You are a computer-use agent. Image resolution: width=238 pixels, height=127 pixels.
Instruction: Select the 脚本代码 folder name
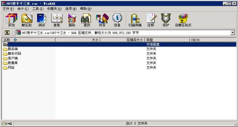click(x=14, y=54)
